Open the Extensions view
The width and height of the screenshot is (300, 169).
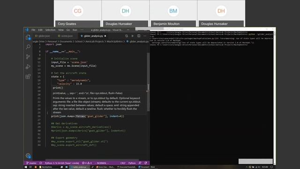coord(28,77)
